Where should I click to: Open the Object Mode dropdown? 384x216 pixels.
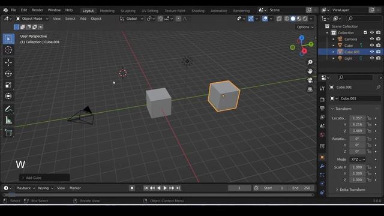32,19
